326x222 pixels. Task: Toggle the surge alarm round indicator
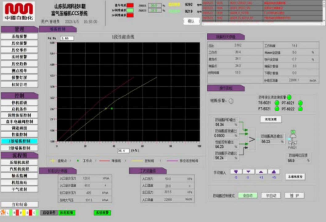(231, 101)
